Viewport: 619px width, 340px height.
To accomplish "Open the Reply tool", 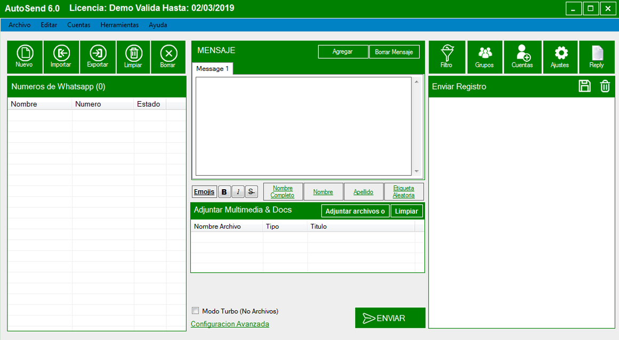I will pos(597,57).
